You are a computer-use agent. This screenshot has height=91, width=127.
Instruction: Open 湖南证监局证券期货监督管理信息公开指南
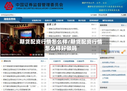point(114,76)
